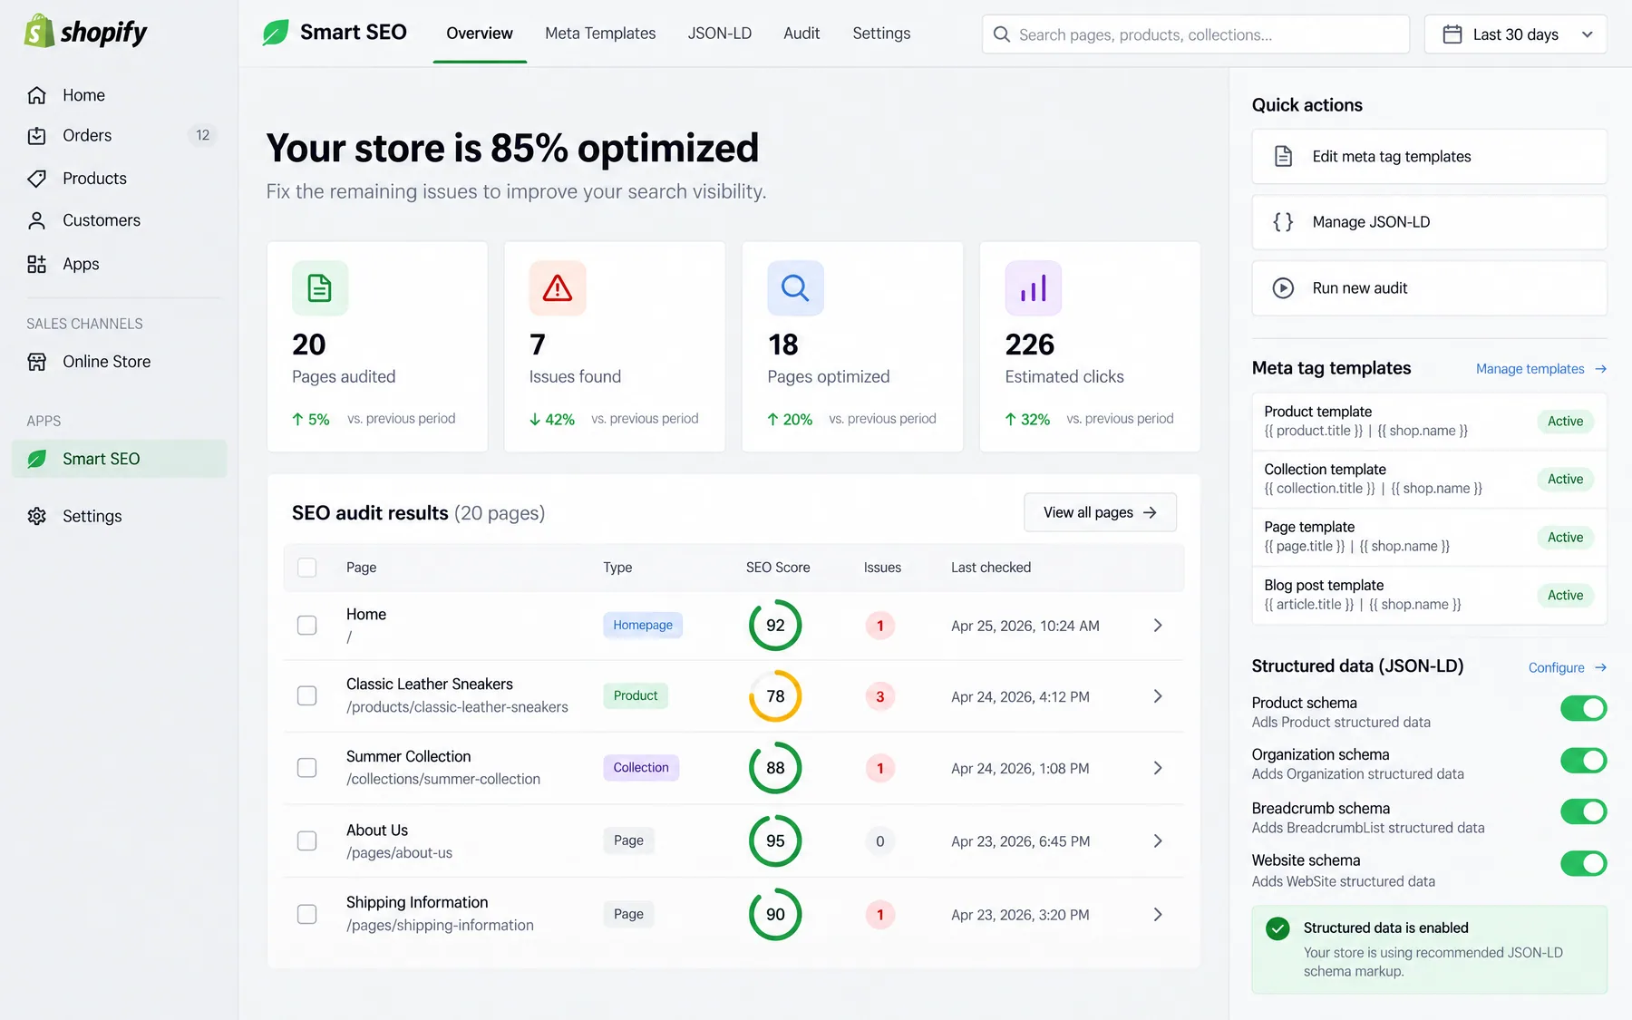Switch to the Meta Templates tab
The width and height of the screenshot is (1632, 1020).
click(x=600, y=34)
